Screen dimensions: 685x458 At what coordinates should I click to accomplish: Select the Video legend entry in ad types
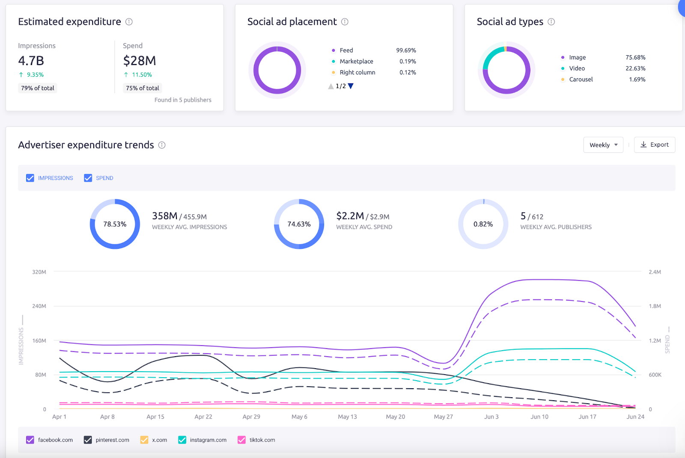pyautogui.click(x=577, y=68)
